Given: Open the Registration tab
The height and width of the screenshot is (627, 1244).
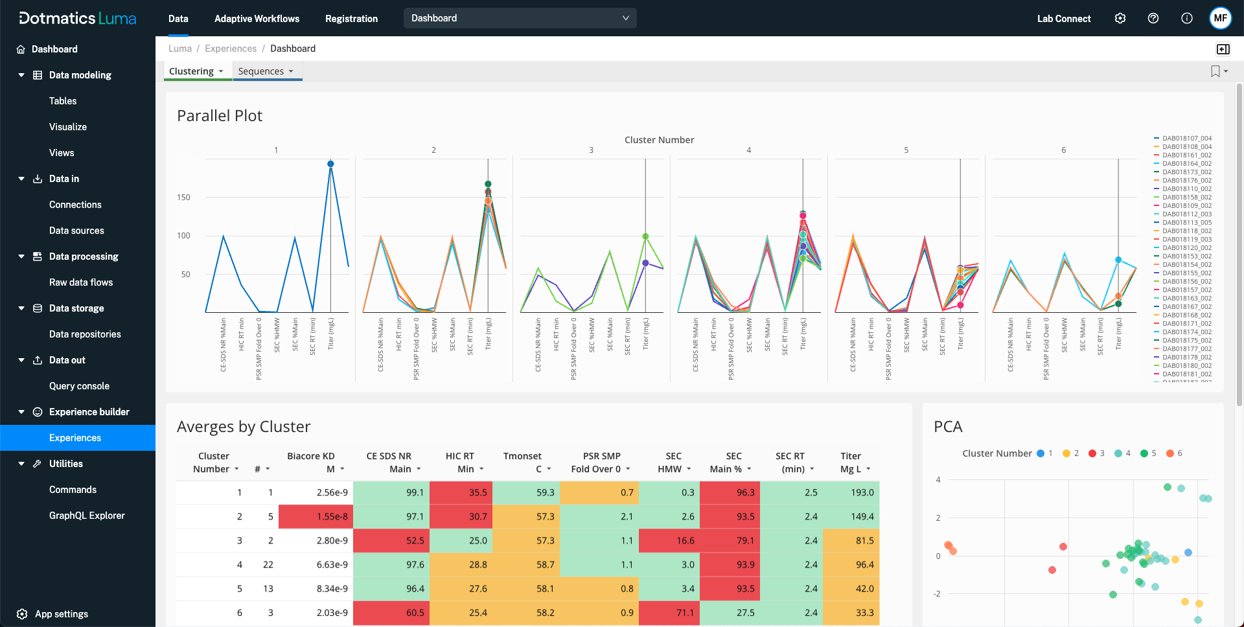Looking at the screenshot, I should tap(351, 19).
